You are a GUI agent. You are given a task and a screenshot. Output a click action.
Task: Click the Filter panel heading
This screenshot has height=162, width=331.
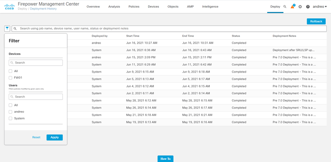14,41
